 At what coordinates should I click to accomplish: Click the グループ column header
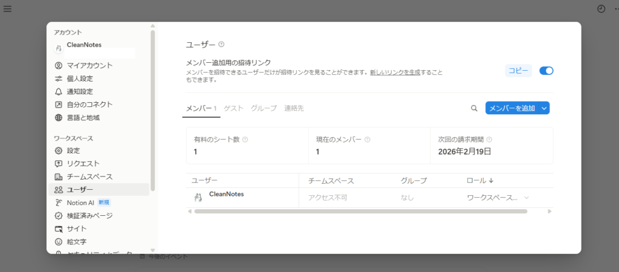413,180
